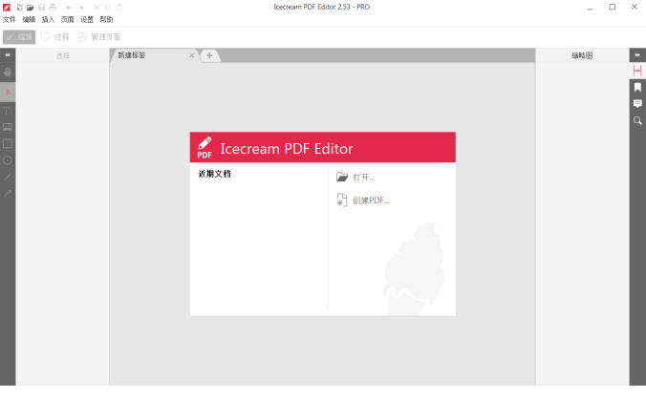Switch to the 编辑 mode button
The image size is (646, 399).
(19, 37)
